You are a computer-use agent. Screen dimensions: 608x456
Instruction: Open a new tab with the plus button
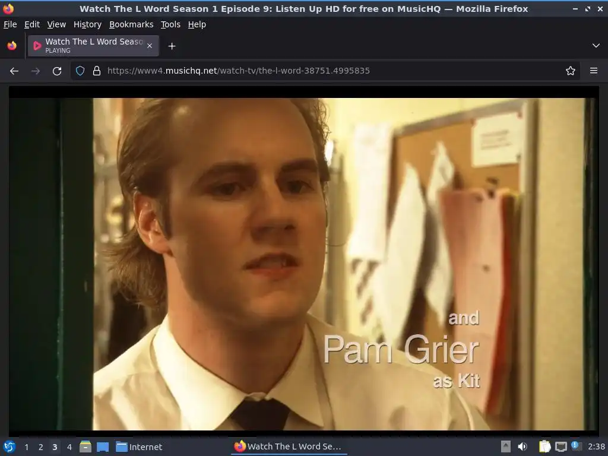(172, 46)
